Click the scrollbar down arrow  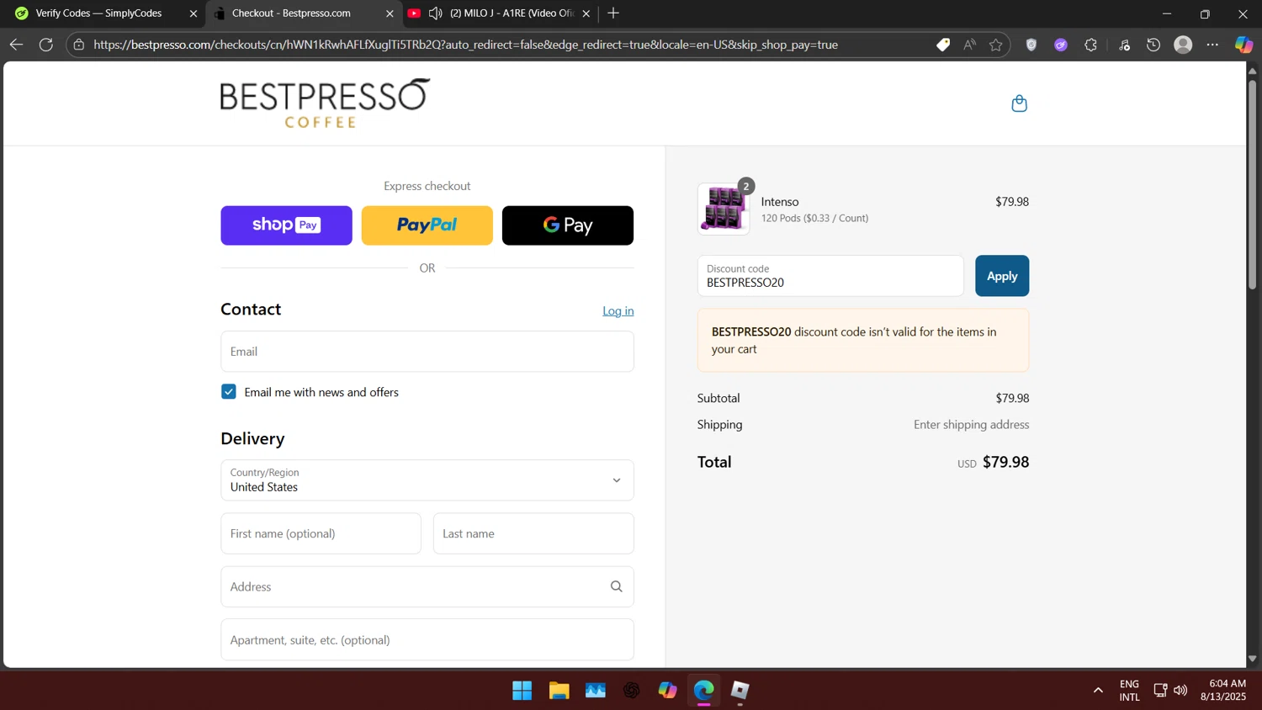pos(1252,660)
